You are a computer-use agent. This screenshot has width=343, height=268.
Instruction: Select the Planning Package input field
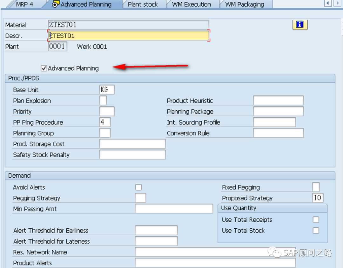coord(278,112)
